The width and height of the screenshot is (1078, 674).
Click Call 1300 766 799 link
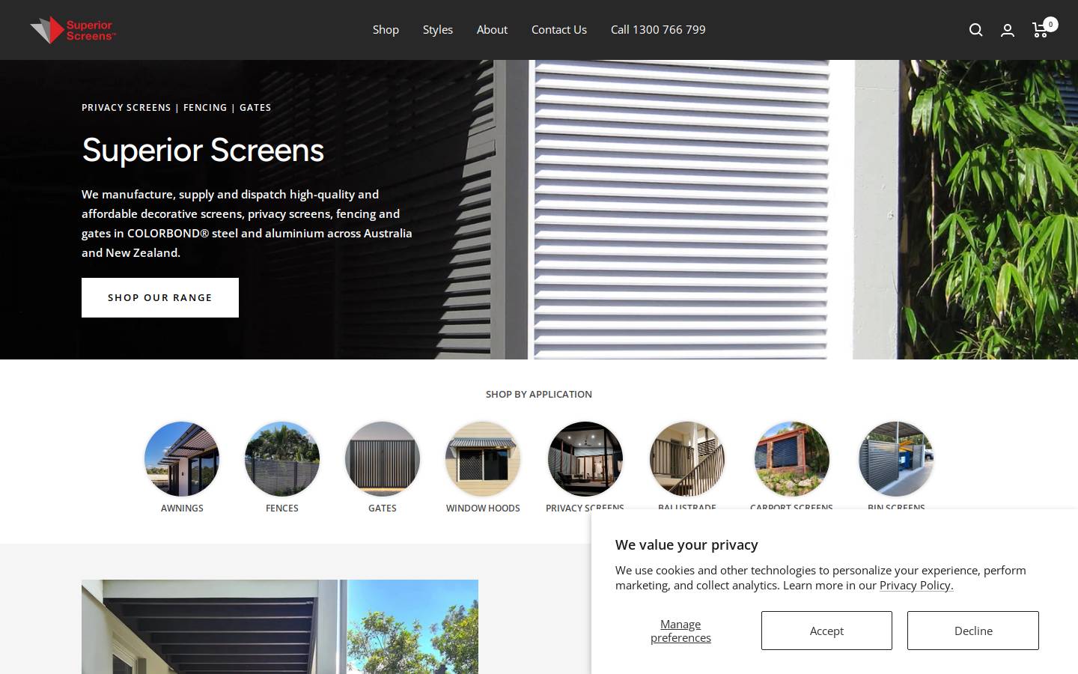tap(658, 29)
